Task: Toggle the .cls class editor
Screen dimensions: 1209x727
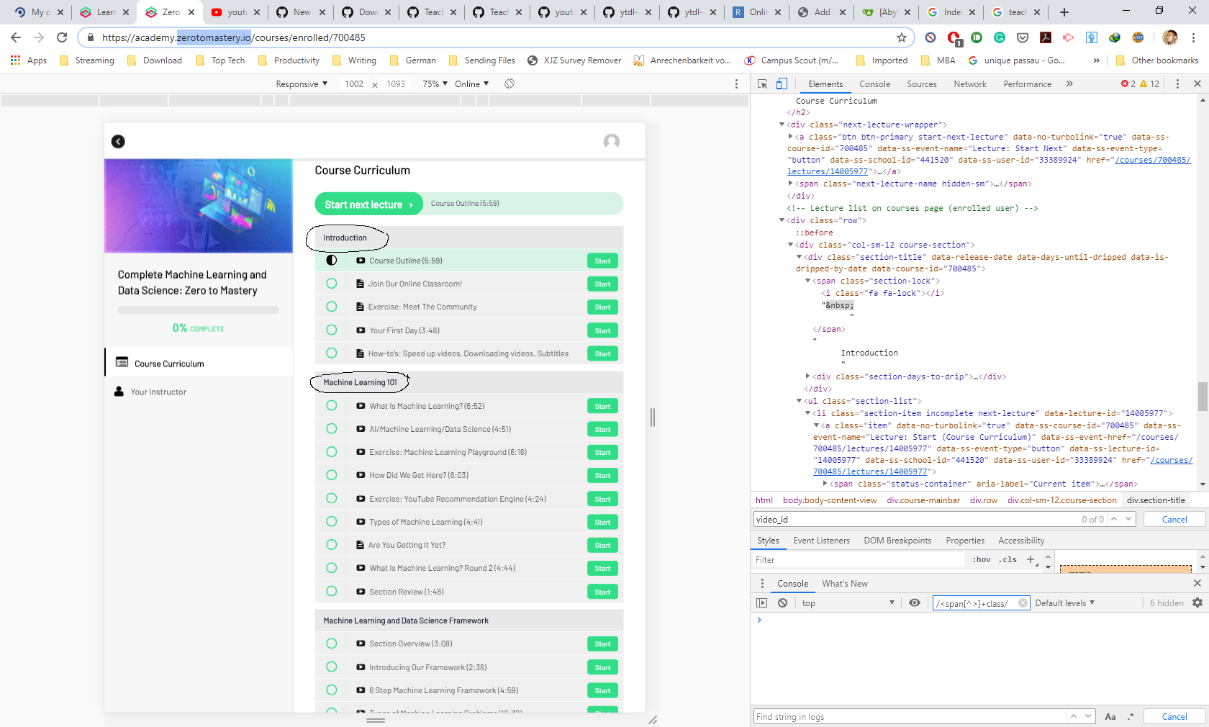Action: coord(1008,560)
